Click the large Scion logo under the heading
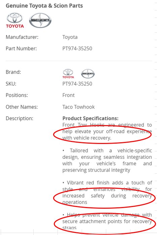 40,20
